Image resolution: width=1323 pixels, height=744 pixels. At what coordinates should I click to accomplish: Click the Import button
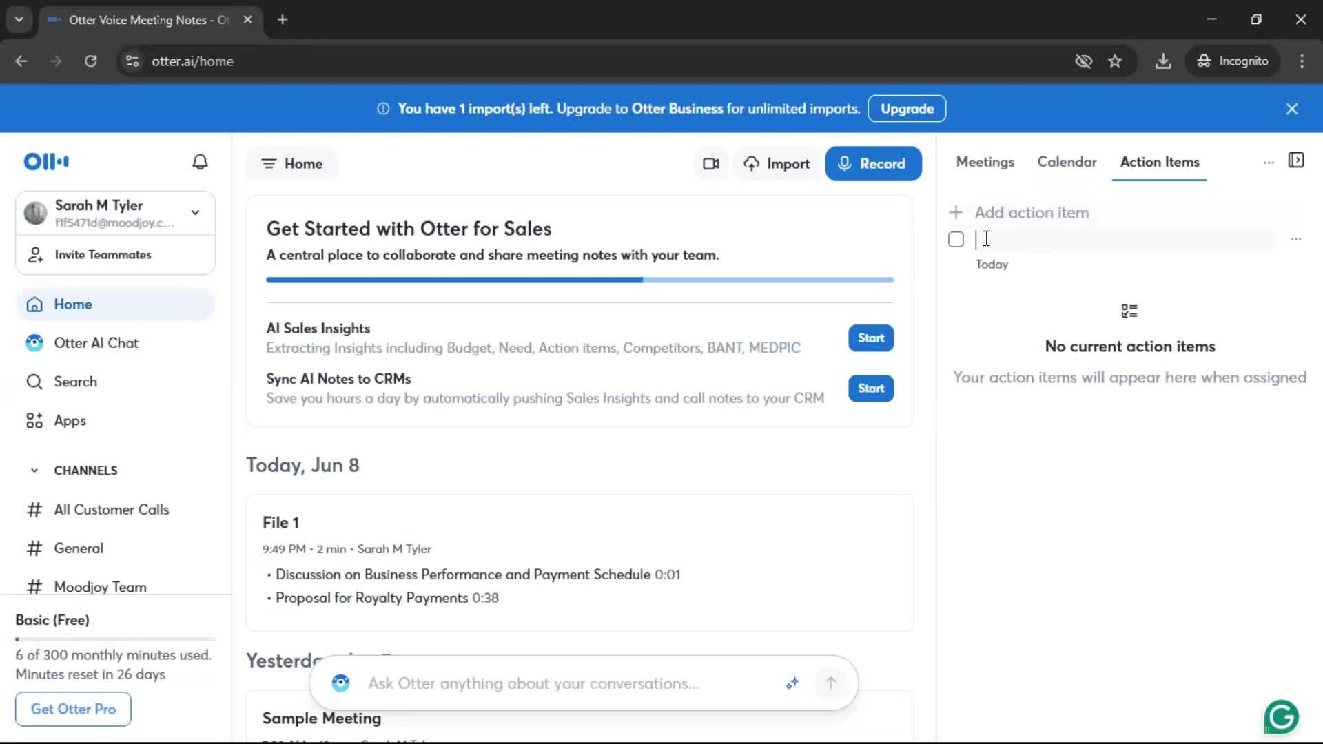pyautogui.click(x=777, y=164)
